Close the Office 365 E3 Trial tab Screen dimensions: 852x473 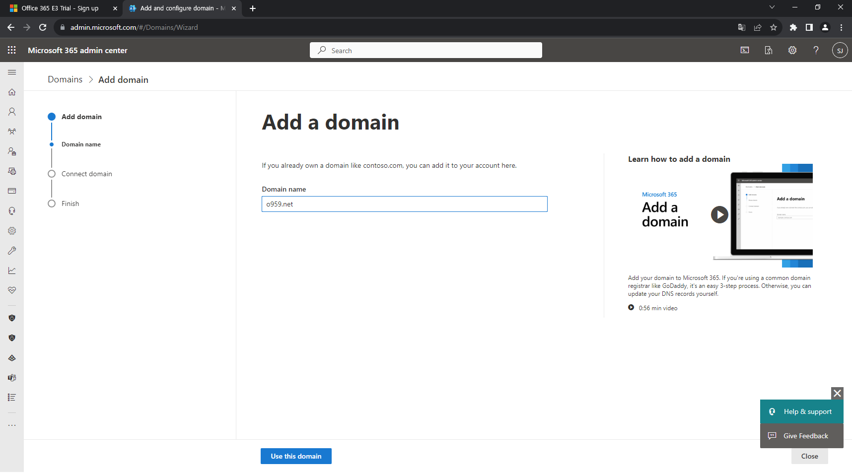click(x=115, y=8)
